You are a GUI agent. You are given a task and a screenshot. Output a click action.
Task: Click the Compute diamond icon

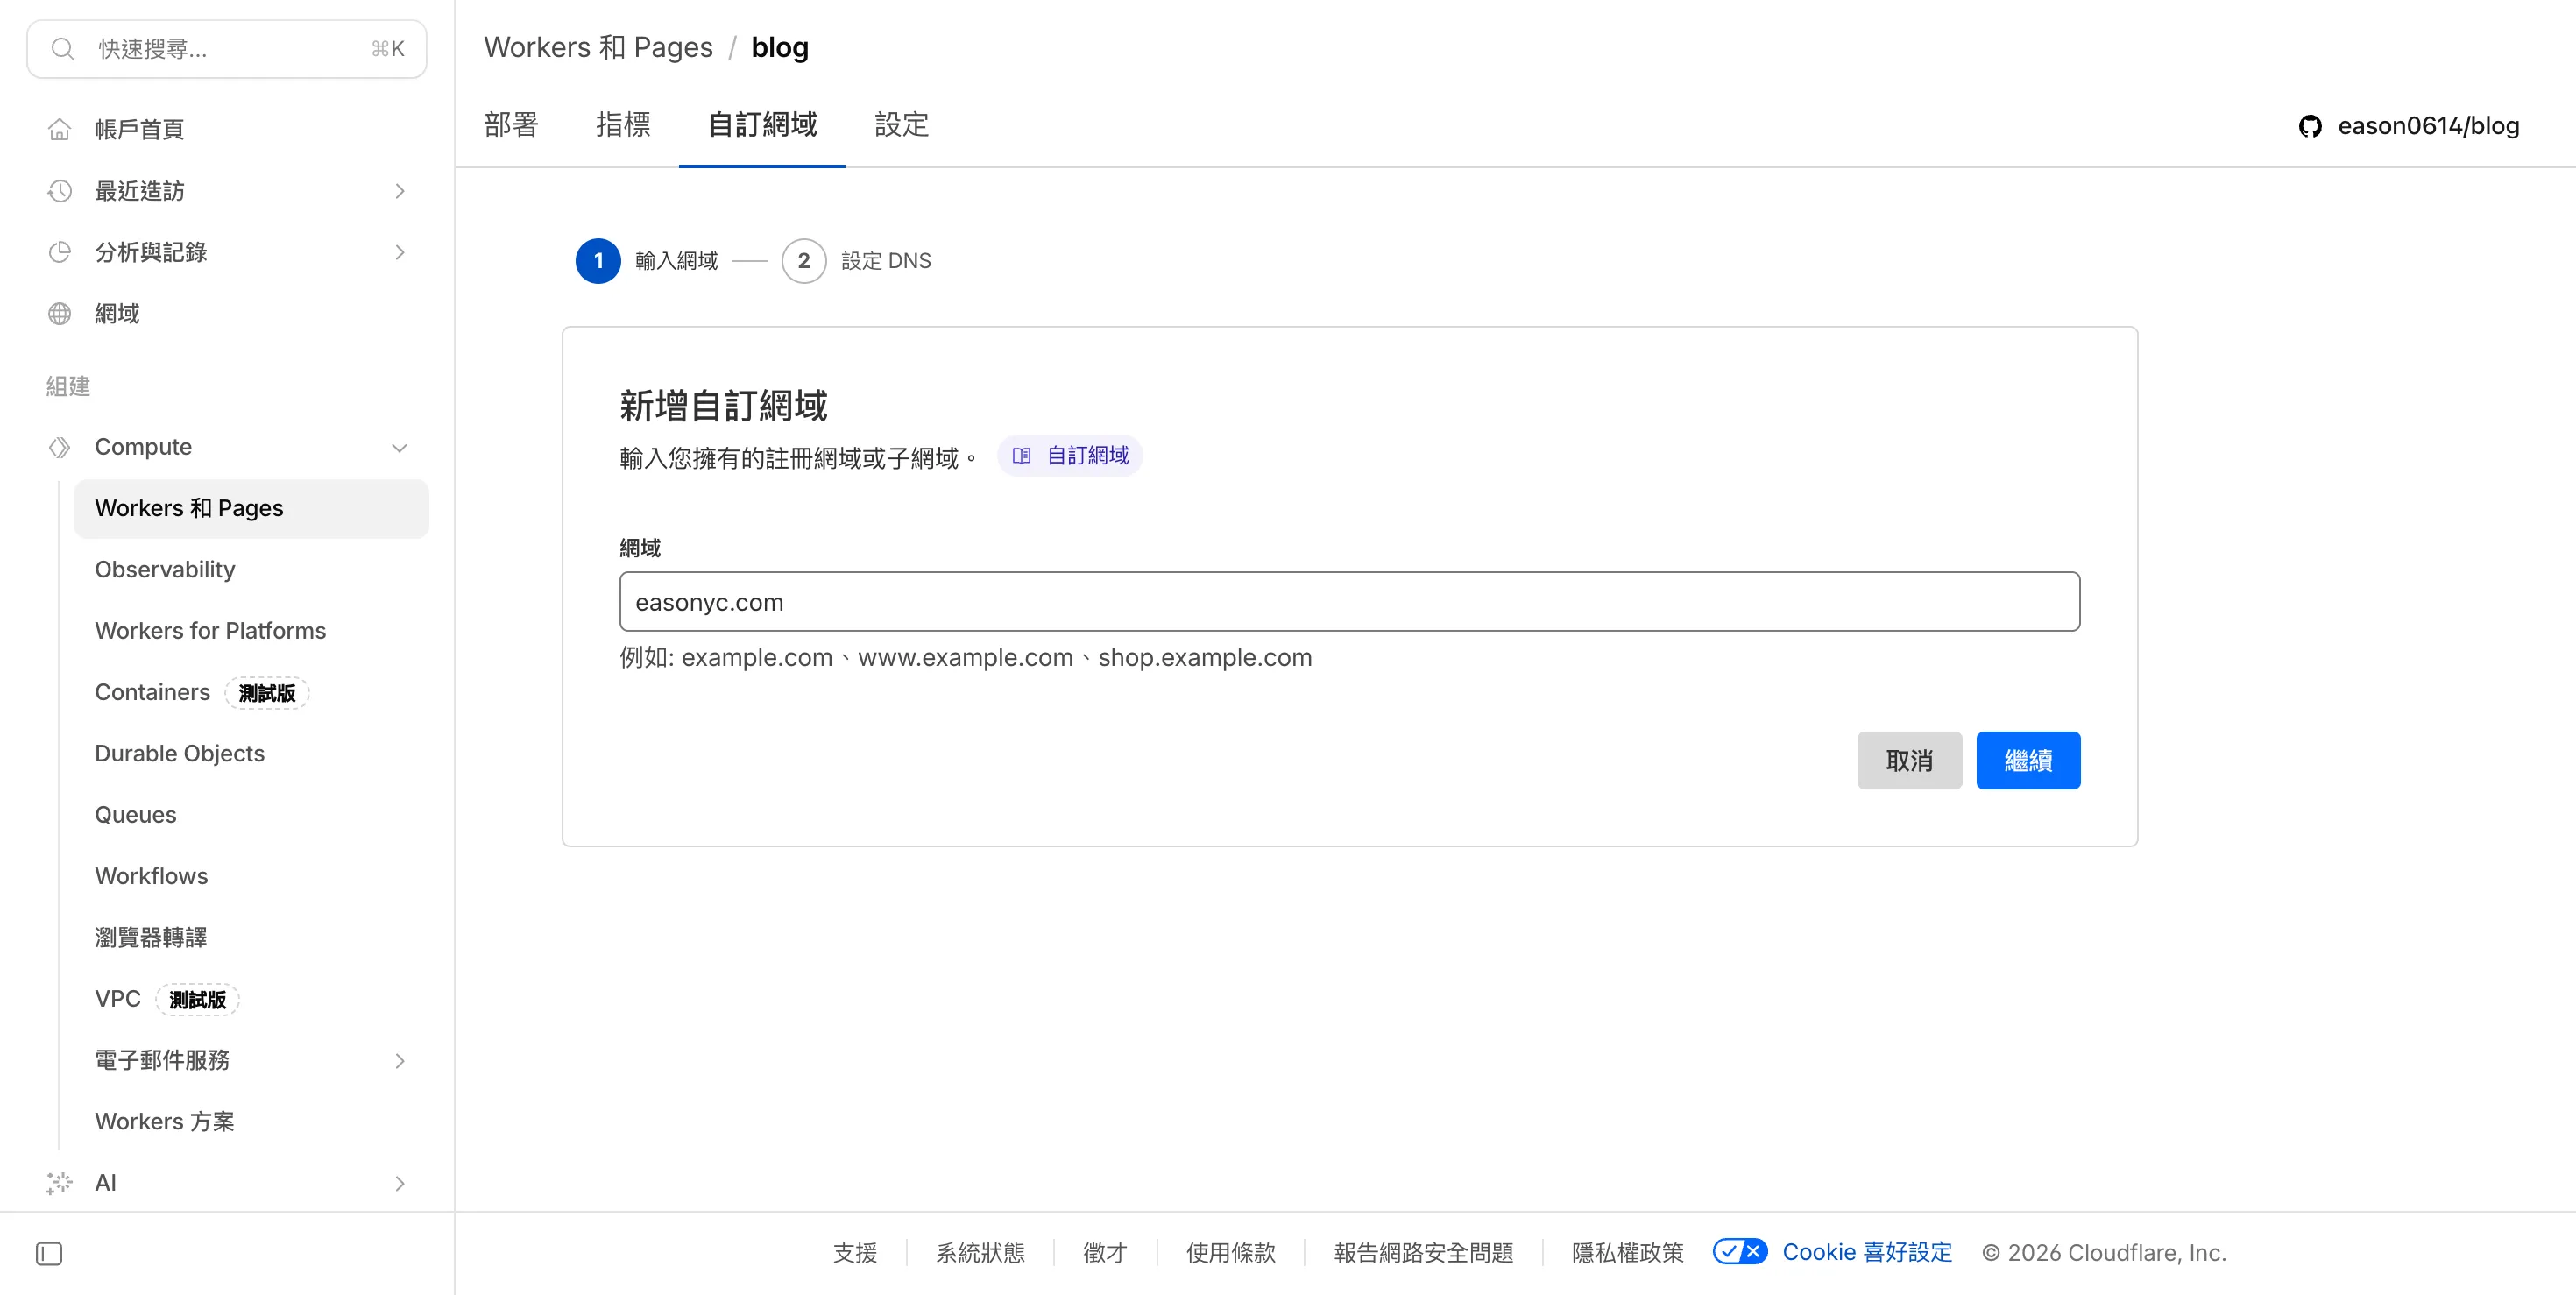pos(60,447)
